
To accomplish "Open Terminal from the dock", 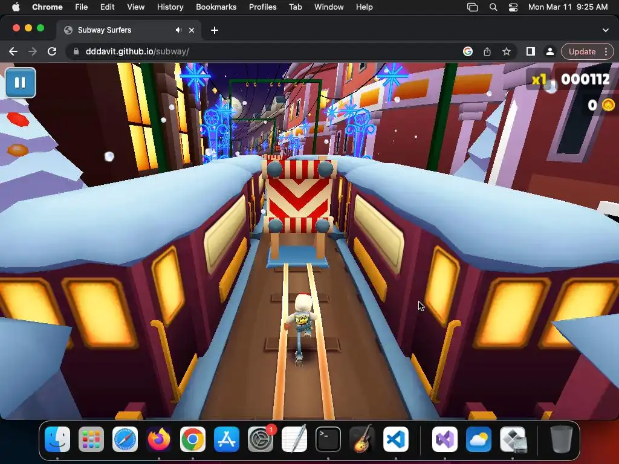I will tap(328, 439).
